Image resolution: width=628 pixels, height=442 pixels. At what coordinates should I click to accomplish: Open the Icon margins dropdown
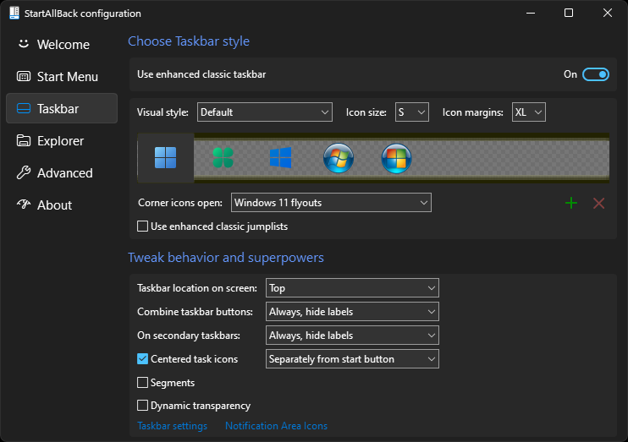tap(529, 112)
